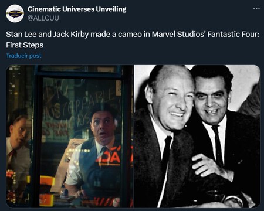
Task: Open the three-dot more options menu
Action: click(x=256, y=9)
